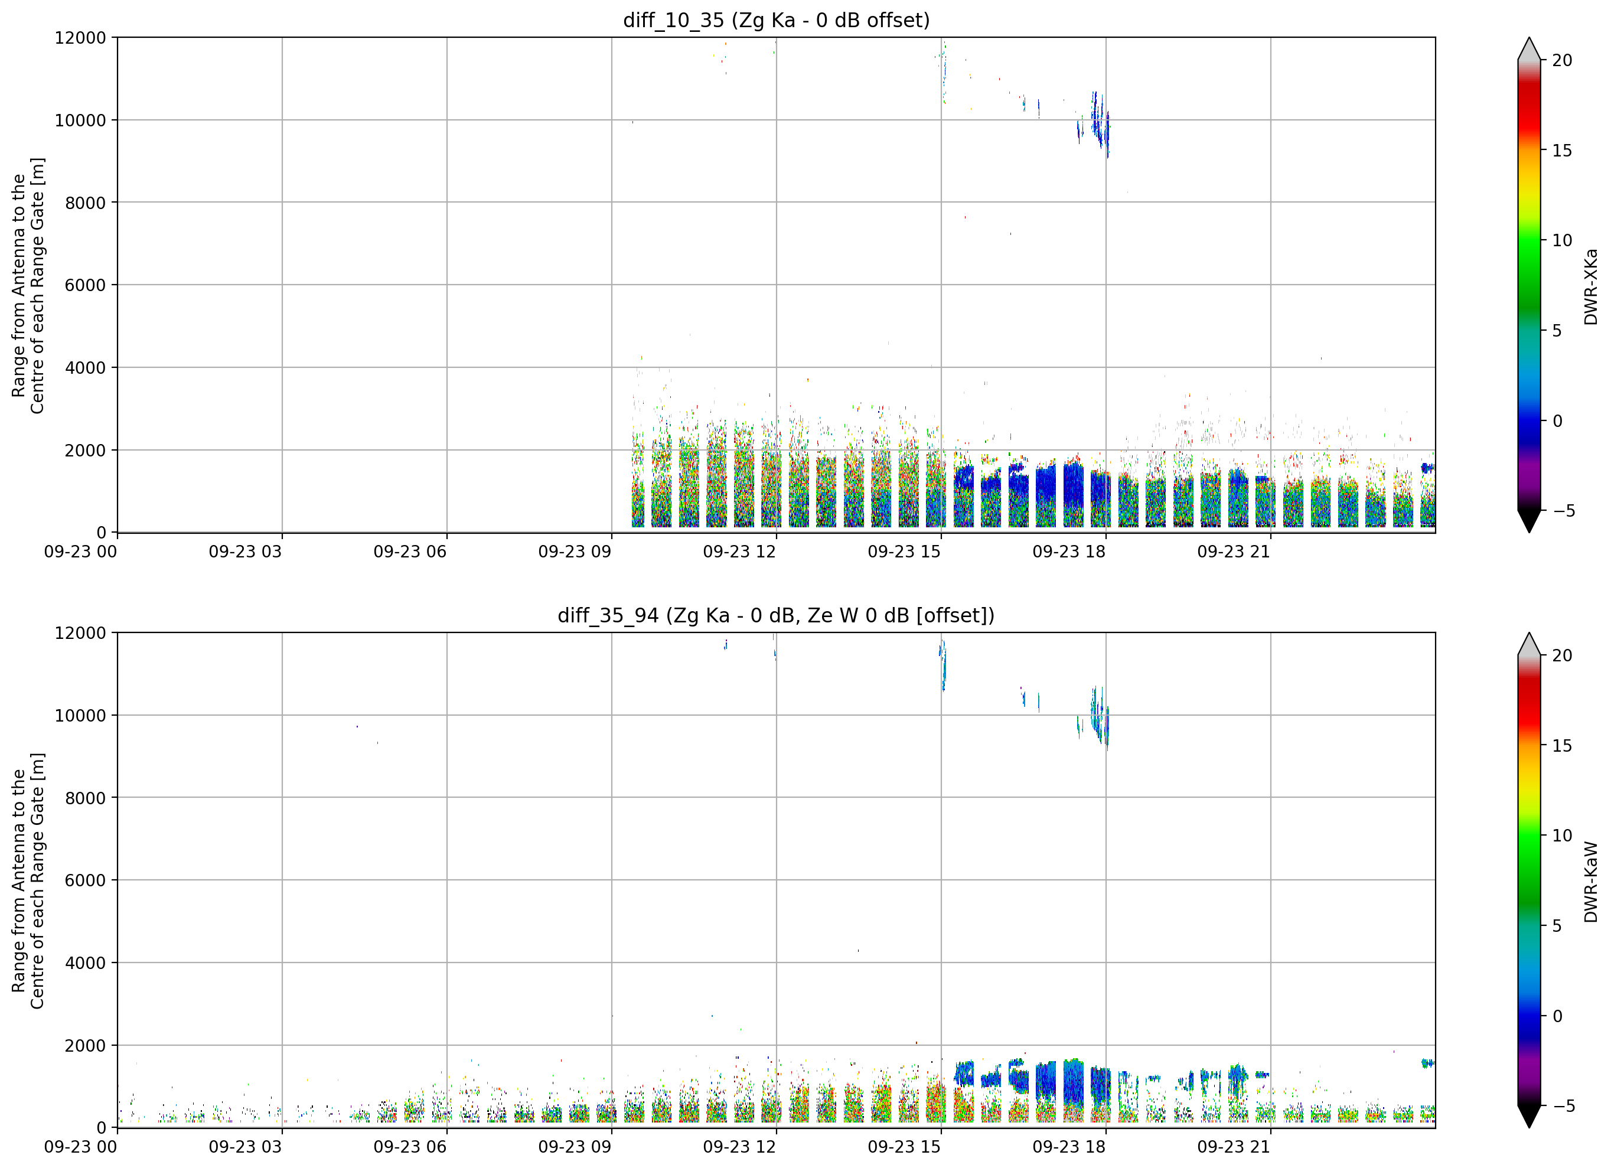Image resolution: width=1611 pixels, height=1168 pixels.
Task: Click the "09-23 09" time tick under the diff_10_35 plot
Action: tap(575, 552)
